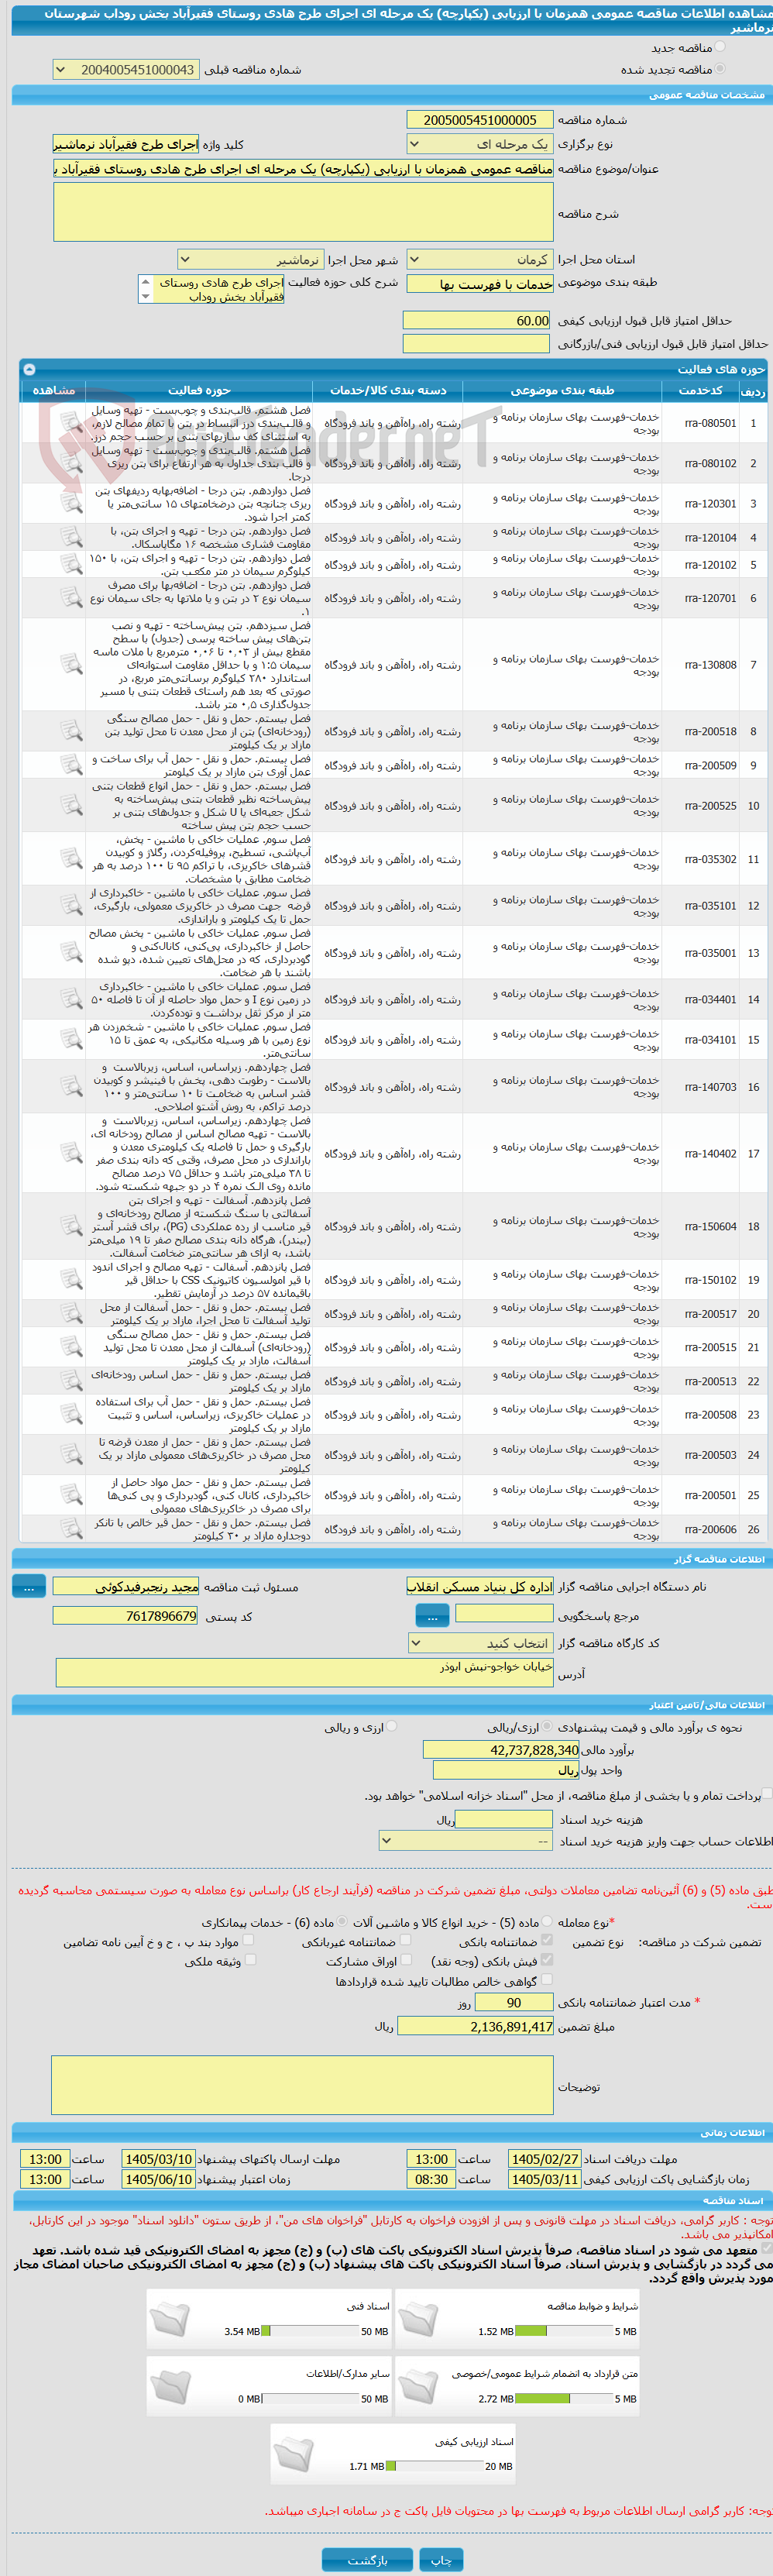Screen dimensions: 773x2576
Task: Click ellipsis button beside مسئول ثبت مناقصه
Action: coord(29,1587)
